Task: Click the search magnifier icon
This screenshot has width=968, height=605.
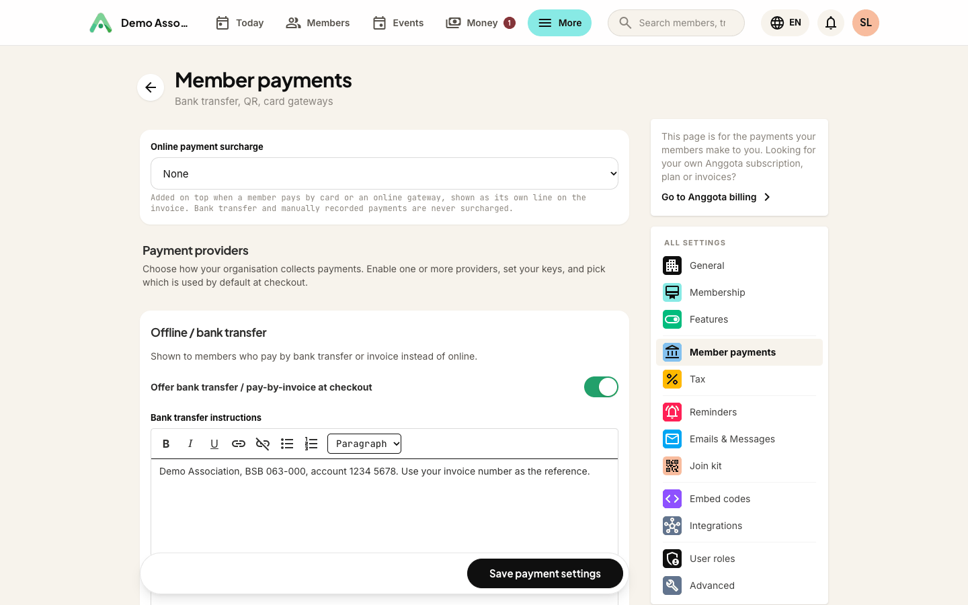Action: (625, 23)
